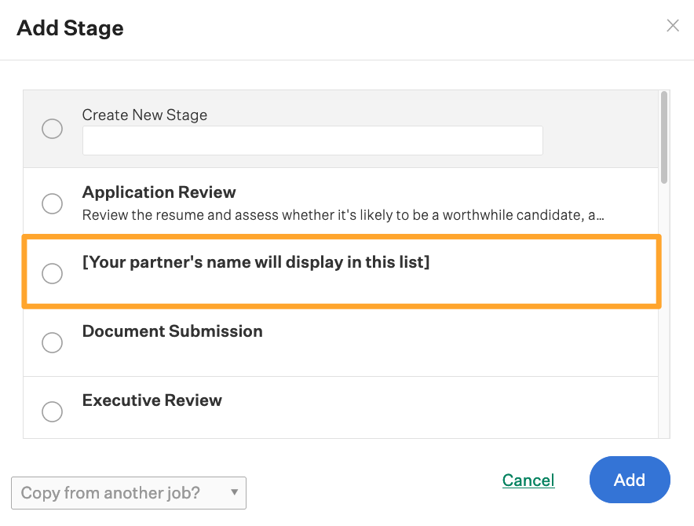
Task: Open the Copy from another job dropdown
Action: (x=128, y=493)
